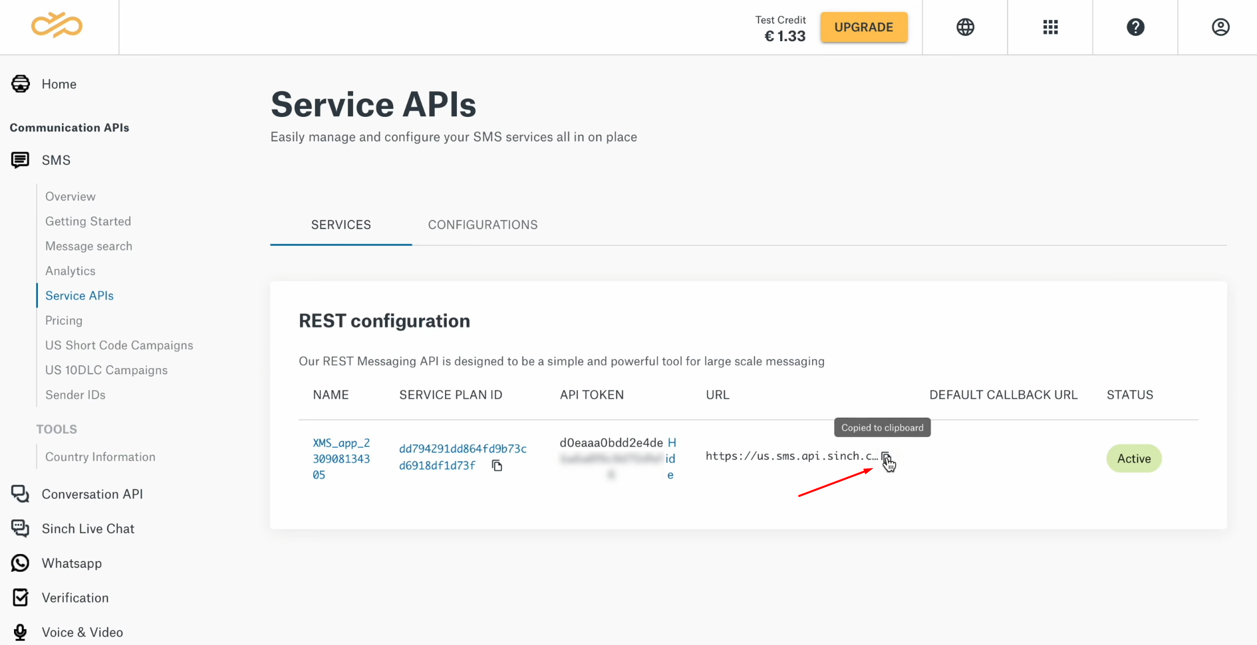Switch to the CONFIGURATIONS tab

pyautogui.click(x=483, y=225)
